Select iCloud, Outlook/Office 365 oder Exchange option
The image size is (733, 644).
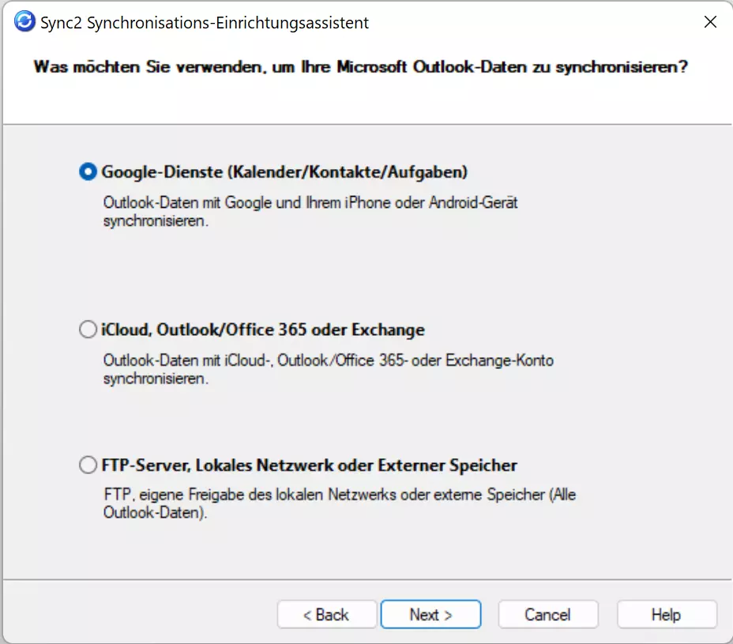coord(88,330)
